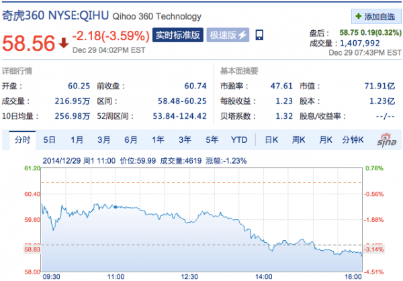Show the 1月 chart range
The width and height of the screenshot is (403, 281).
(x=77, y=140)
